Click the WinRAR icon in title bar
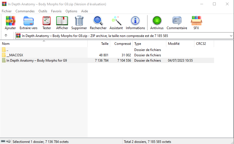The width and height of the screenshot is (234, 144). [4, 4]
